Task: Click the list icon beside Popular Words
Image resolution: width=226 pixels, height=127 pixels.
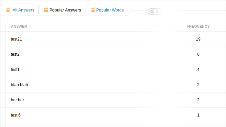Action: coord(93,10)
